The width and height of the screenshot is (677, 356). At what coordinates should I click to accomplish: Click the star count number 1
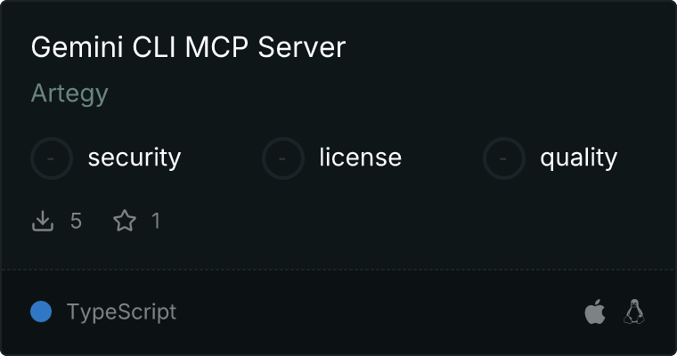point(156,221)
